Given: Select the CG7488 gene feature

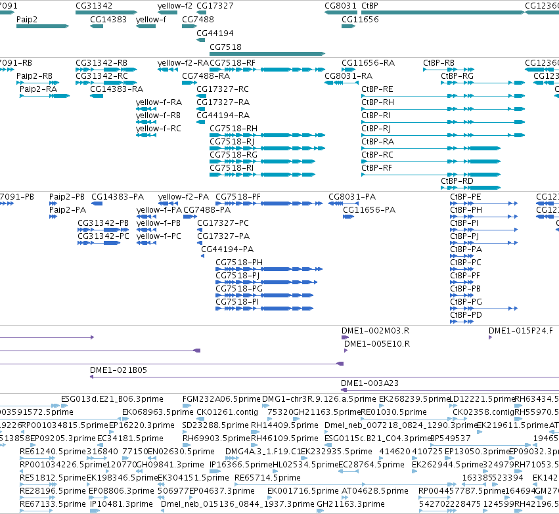Looking at the screenshot, I should (190, 26).
